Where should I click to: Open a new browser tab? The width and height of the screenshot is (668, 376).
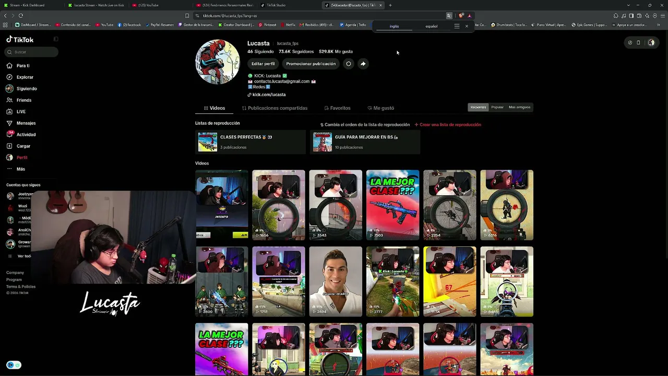(x=390, y=5)
